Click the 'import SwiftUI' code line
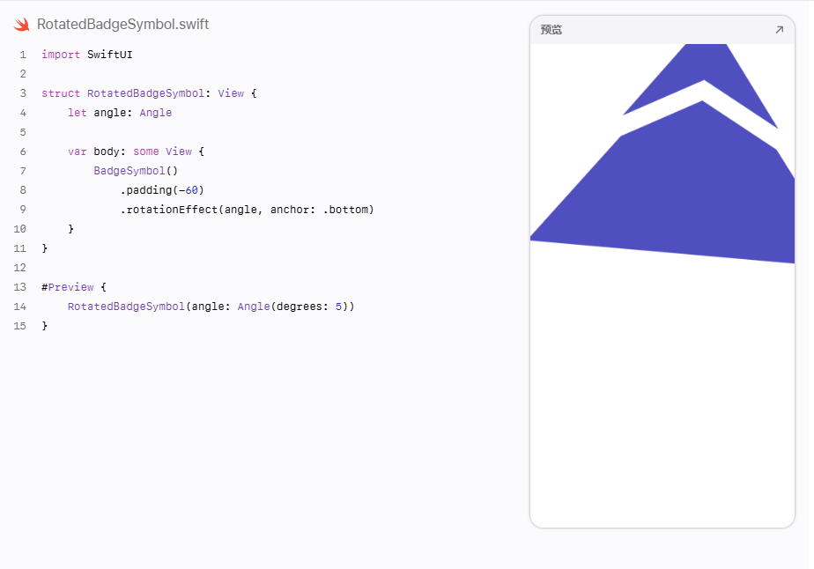The width and height of the screenshot is (814, 569). click(86, 55)
